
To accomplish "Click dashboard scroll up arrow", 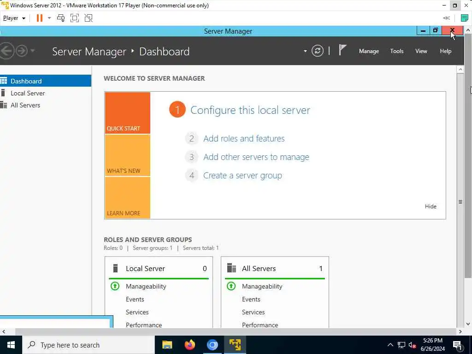I will [x=460, y=69].
